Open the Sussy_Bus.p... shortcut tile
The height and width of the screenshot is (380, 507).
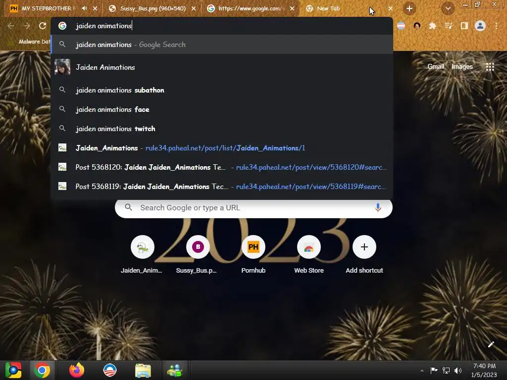198,255
